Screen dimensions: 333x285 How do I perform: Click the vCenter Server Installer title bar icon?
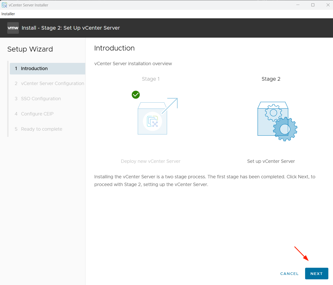click(4, 5)
